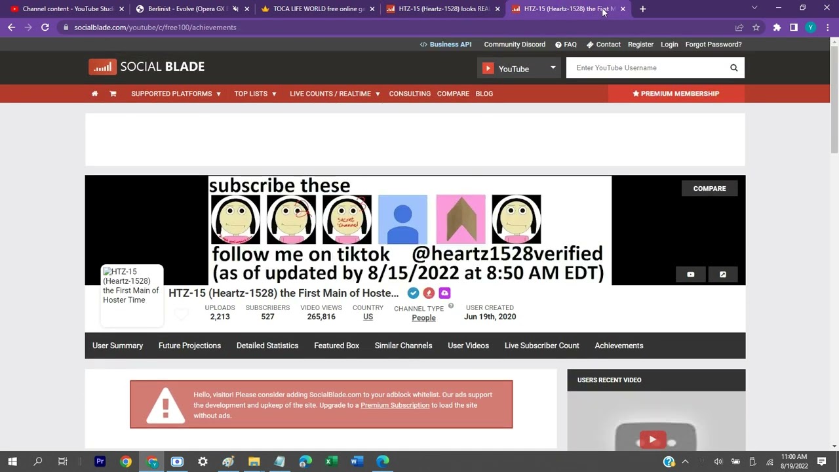The width and height of the screenshot is (839, 472).
Task: Bookmark this page with star icon
Action: point(756,28)
